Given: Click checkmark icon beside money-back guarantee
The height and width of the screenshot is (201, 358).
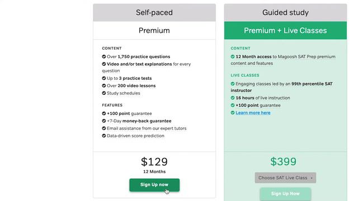Looking at the screenshot, I should point(104,121).
